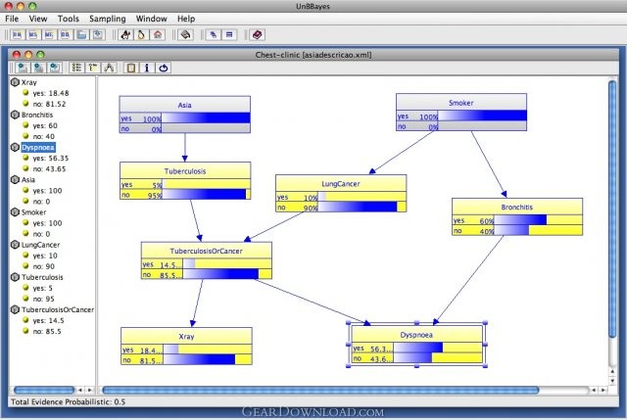Open the Sampling menu

point(108,19)
